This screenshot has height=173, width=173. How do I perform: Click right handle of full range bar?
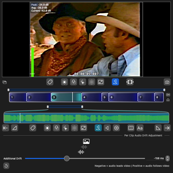(164, 90)
